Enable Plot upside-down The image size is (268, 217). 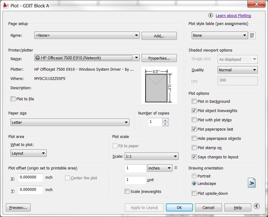[194, 193]
